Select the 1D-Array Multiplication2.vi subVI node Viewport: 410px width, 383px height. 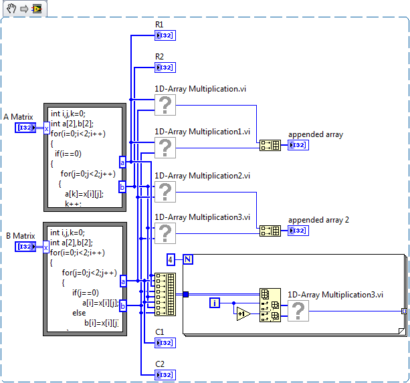tap(165, 191)
